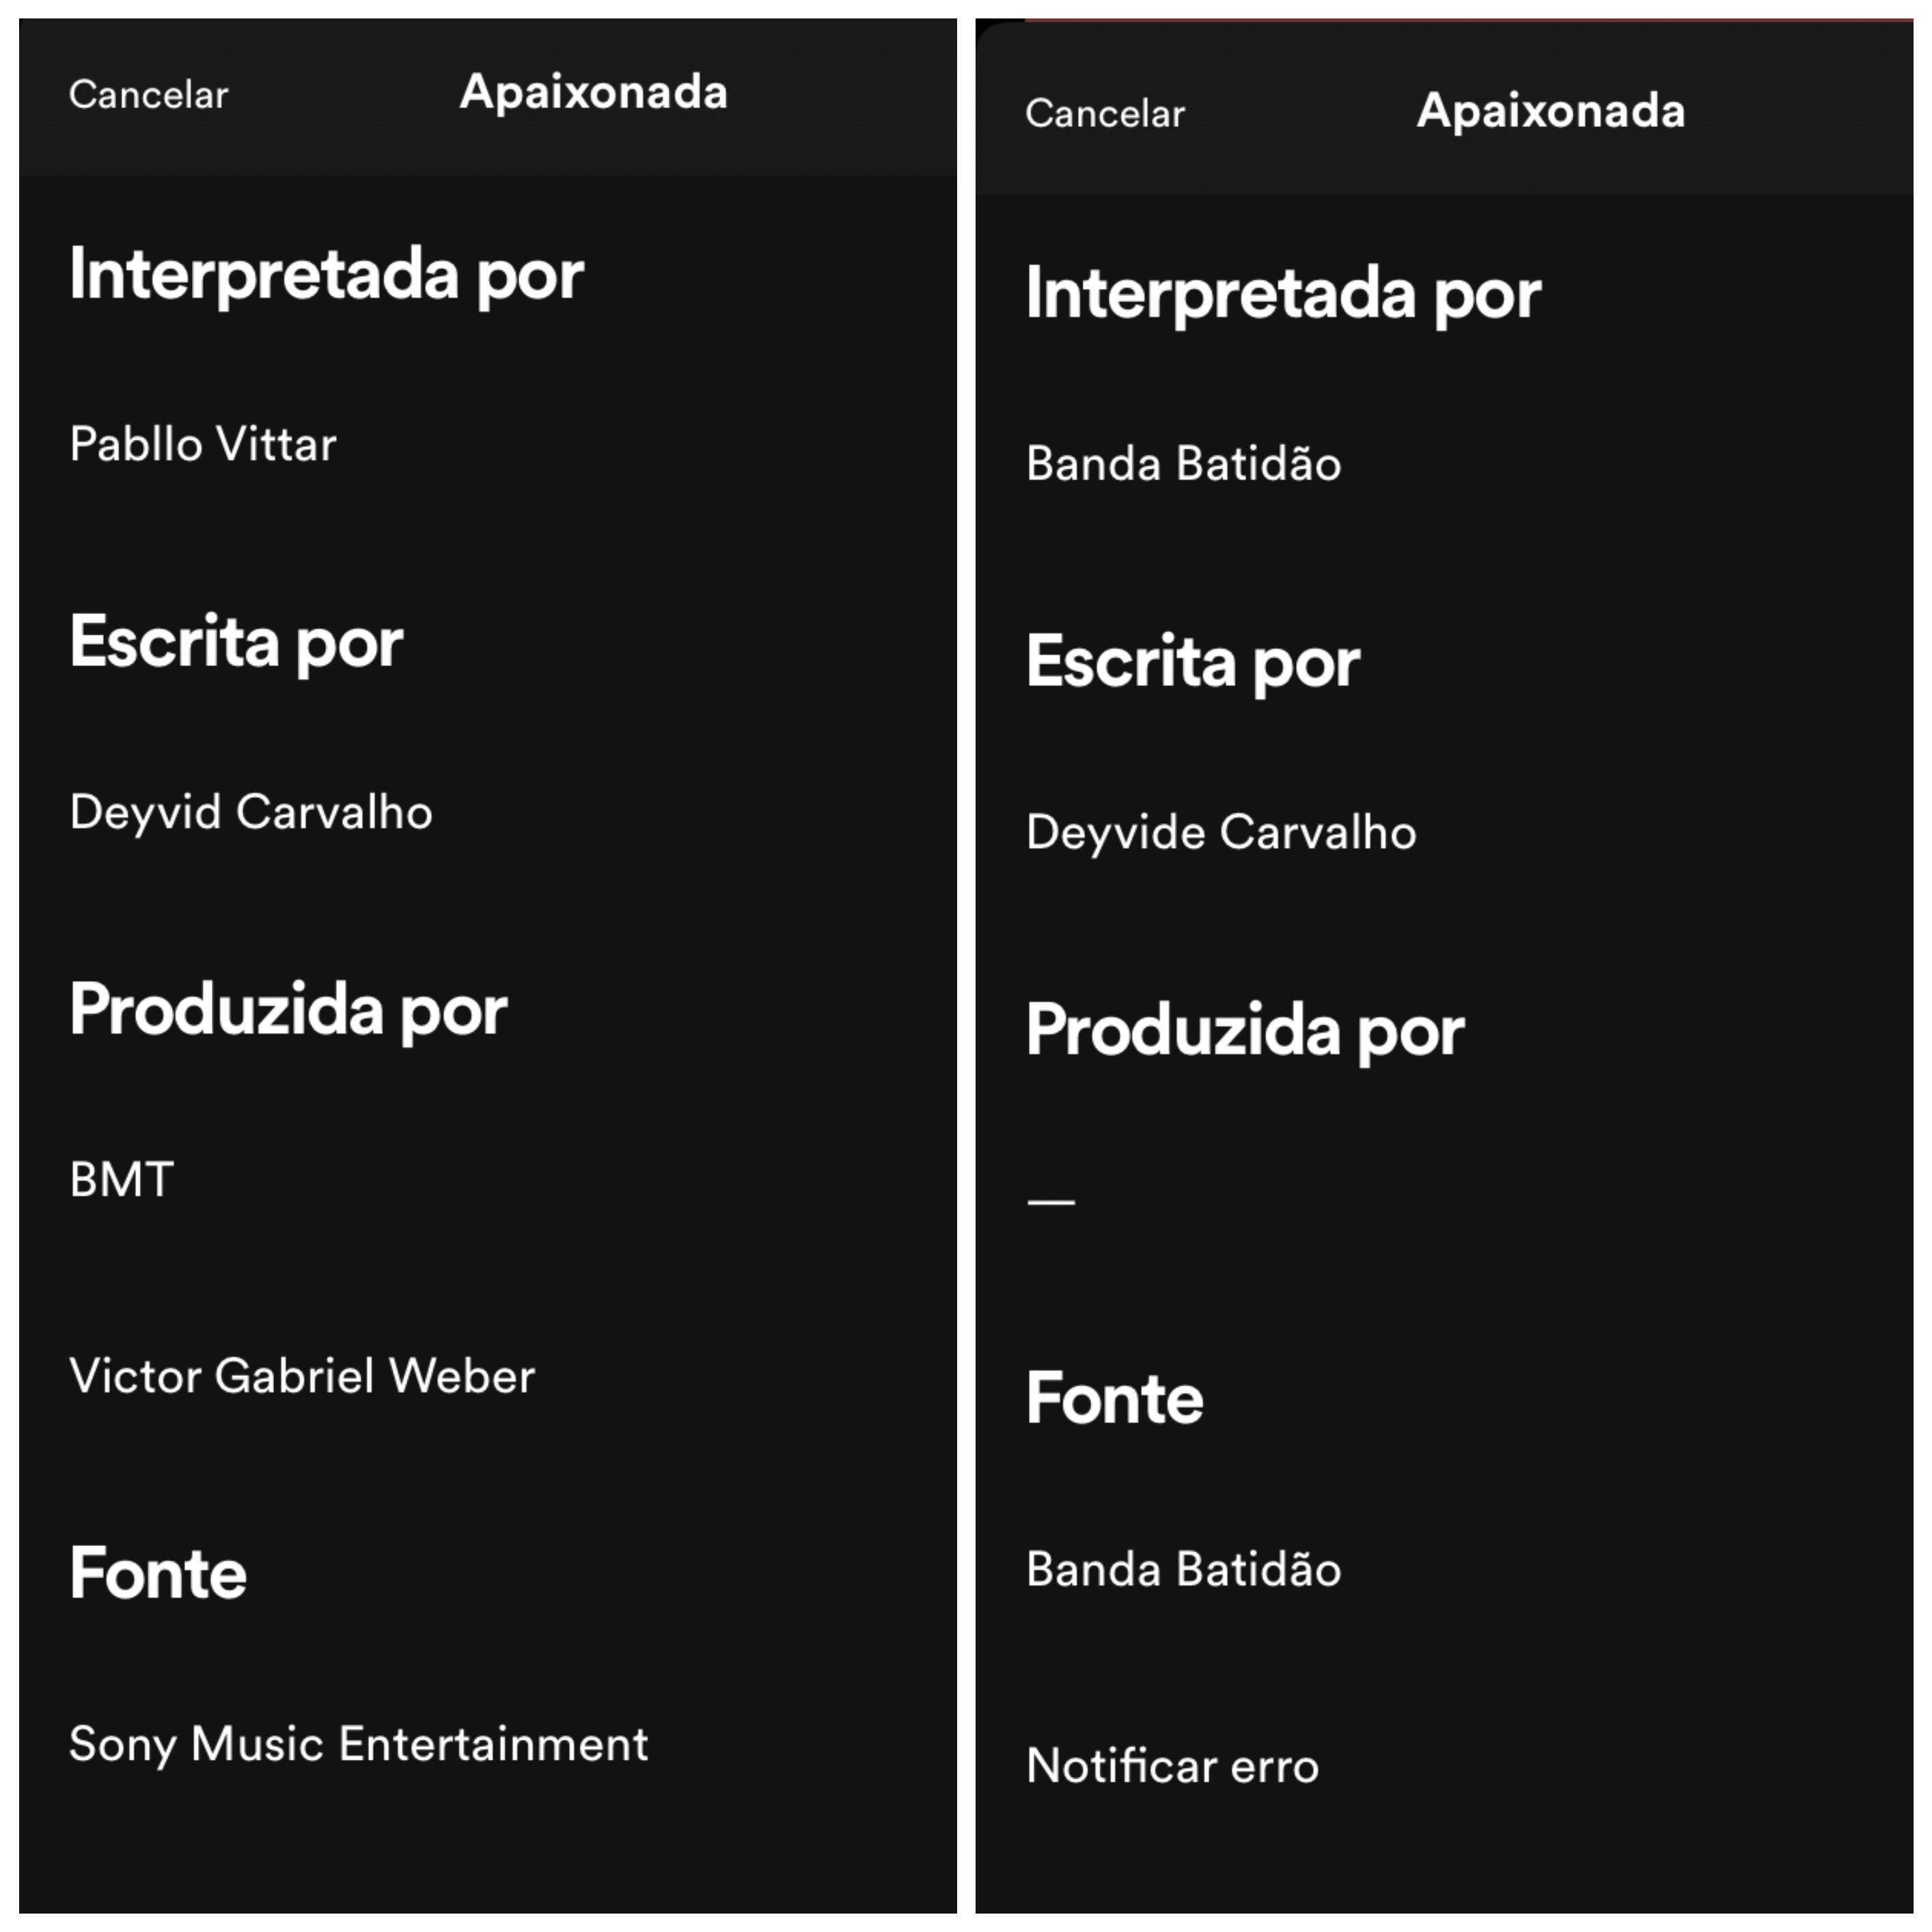Click Apaixonada title on Banda Batidão credits
1932x1932 pixels.
click(1550, 111)
